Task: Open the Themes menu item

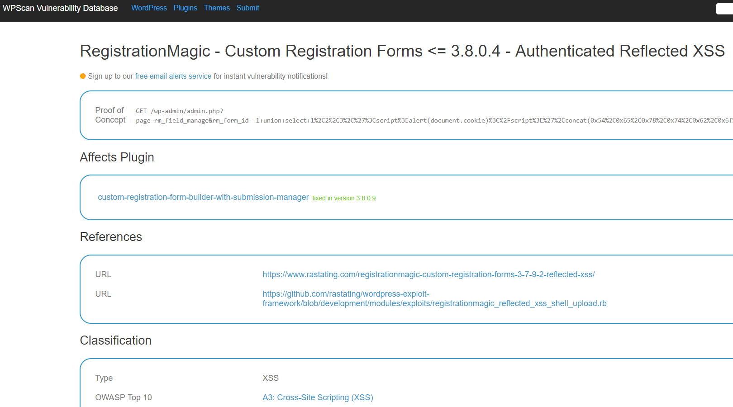Action: [x=217, y=8]
